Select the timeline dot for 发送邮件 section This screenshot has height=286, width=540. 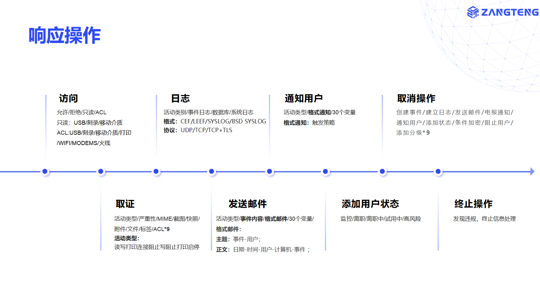[x=212, y=171]
